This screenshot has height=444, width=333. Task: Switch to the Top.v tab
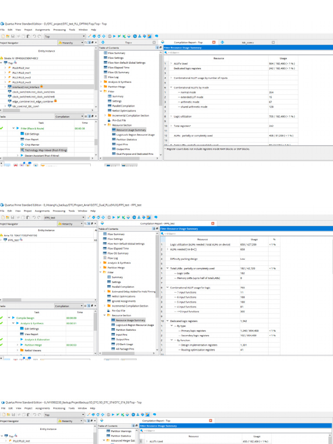point(128,42)
